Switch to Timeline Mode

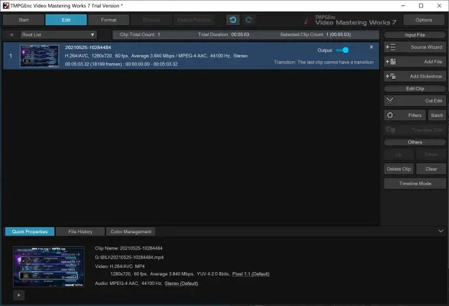415,184
